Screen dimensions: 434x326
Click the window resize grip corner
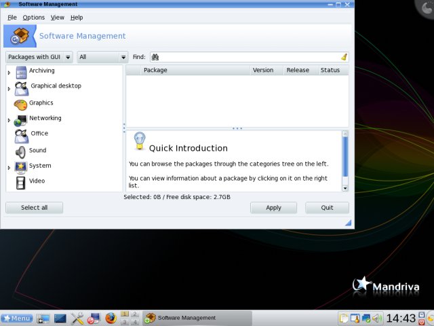348,223
